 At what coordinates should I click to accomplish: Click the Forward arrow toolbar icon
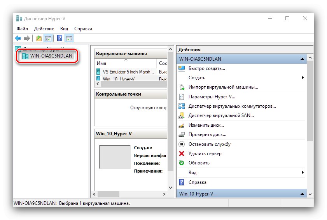[x=27, y=38]
